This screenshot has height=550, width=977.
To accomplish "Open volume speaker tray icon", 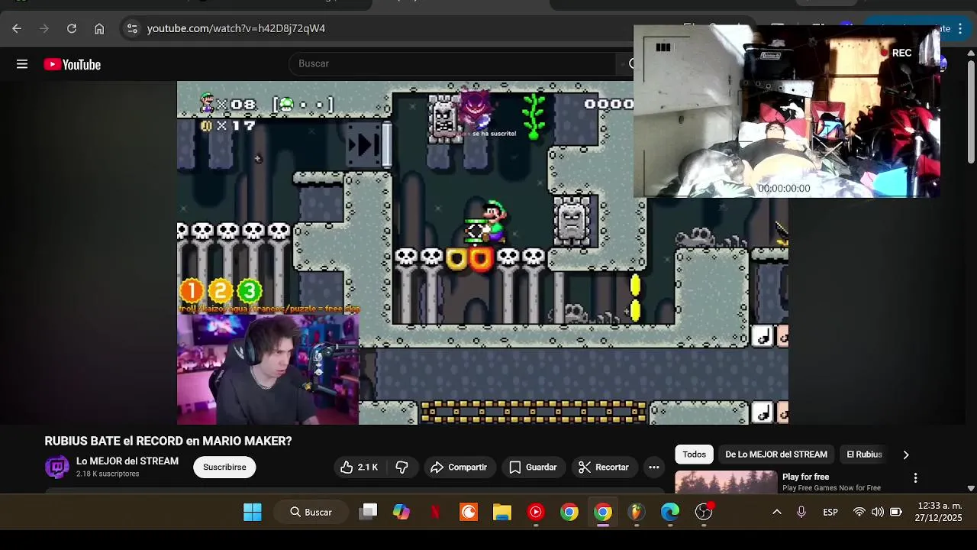I will click(x=878, y=512).
